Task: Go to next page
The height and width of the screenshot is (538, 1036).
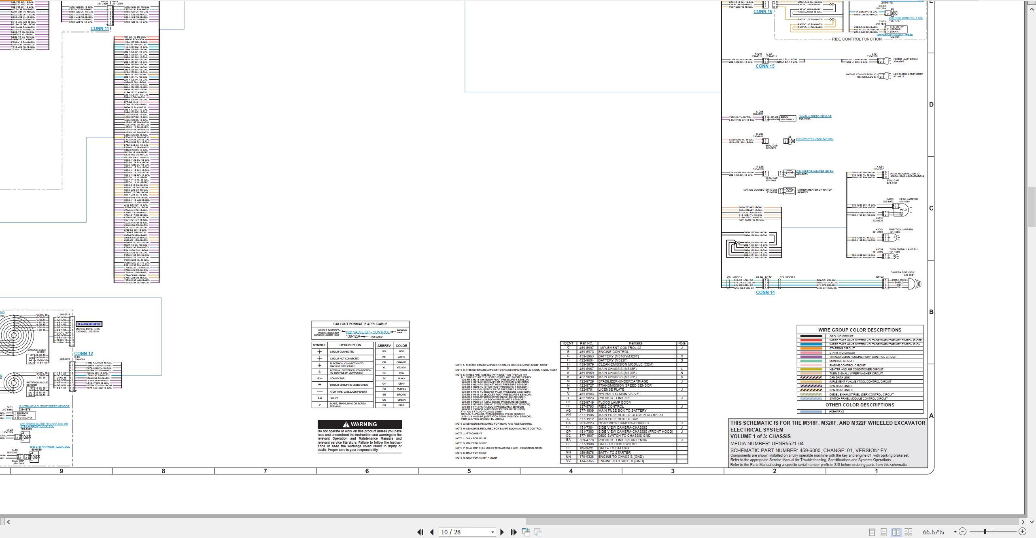Action: (x=502, y=532)
